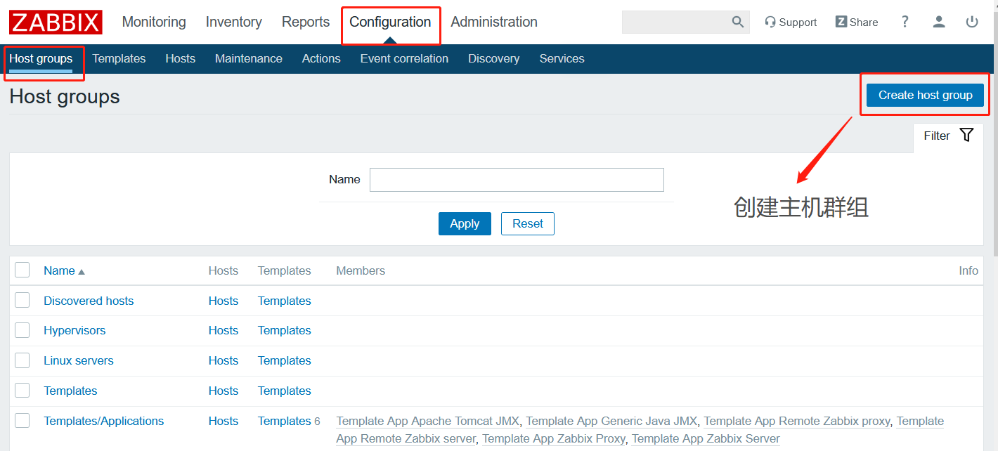Check the select-all checkbox in the table header
Image resolution: width=998 pixels, height=451 pixels.
pos(22,270)
